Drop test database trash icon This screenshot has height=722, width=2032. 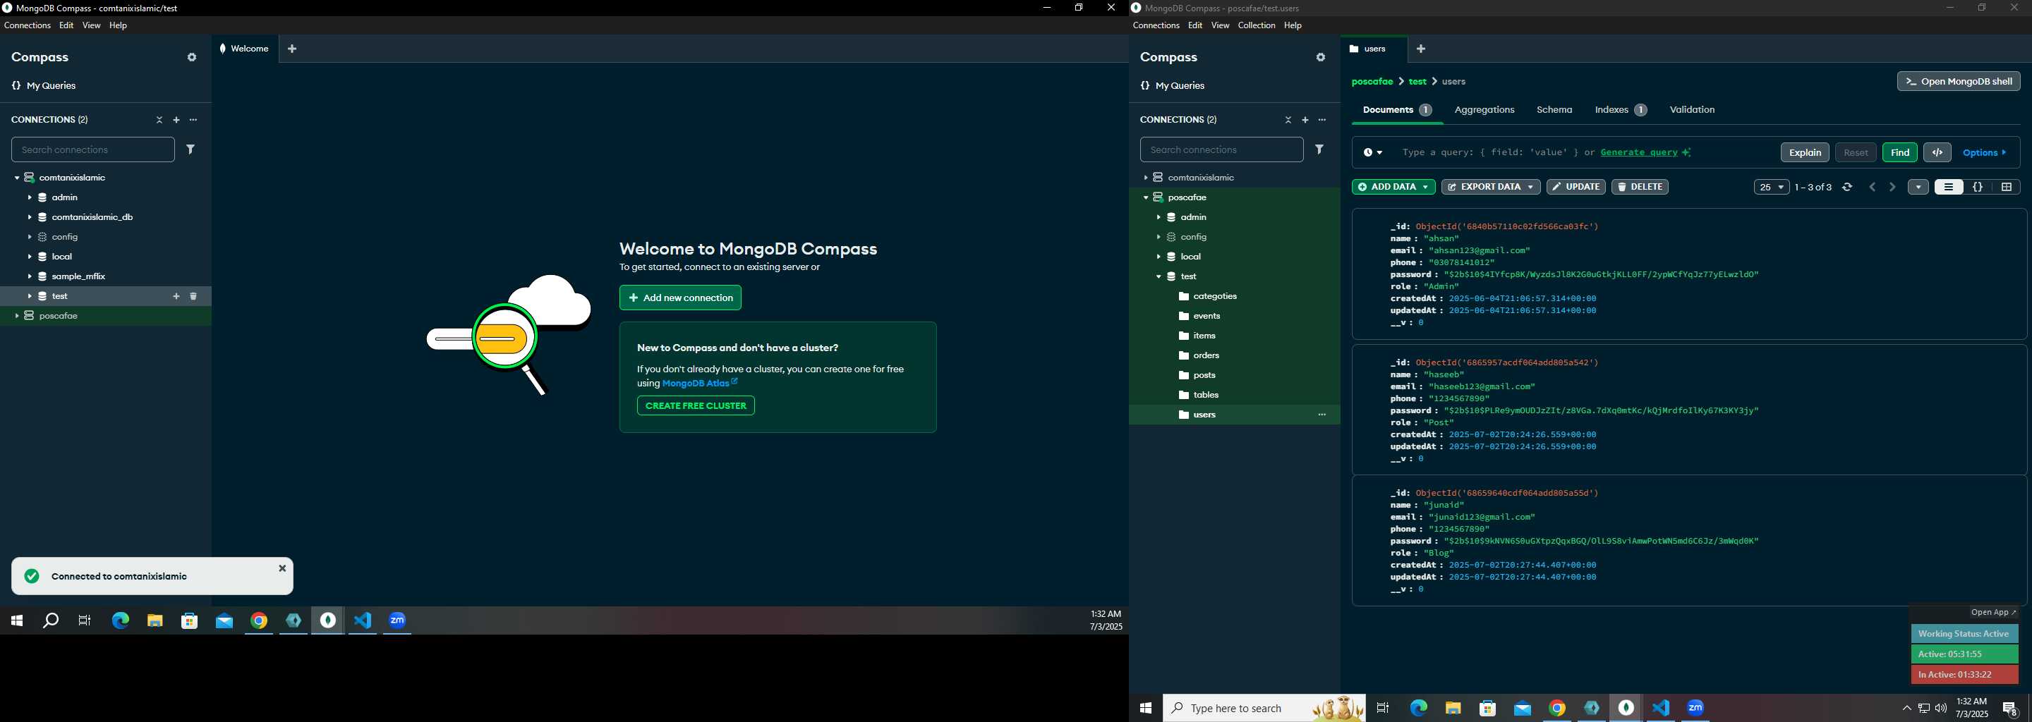(193, 296)
